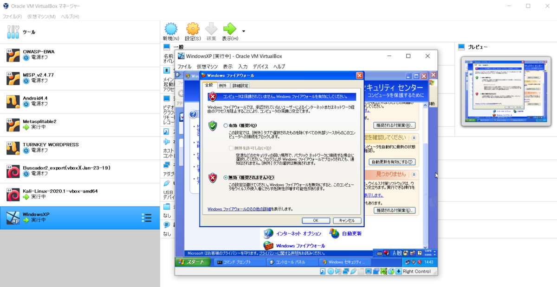Select the TURNKEY WORDPRESS virtual machine

[80, 148]
